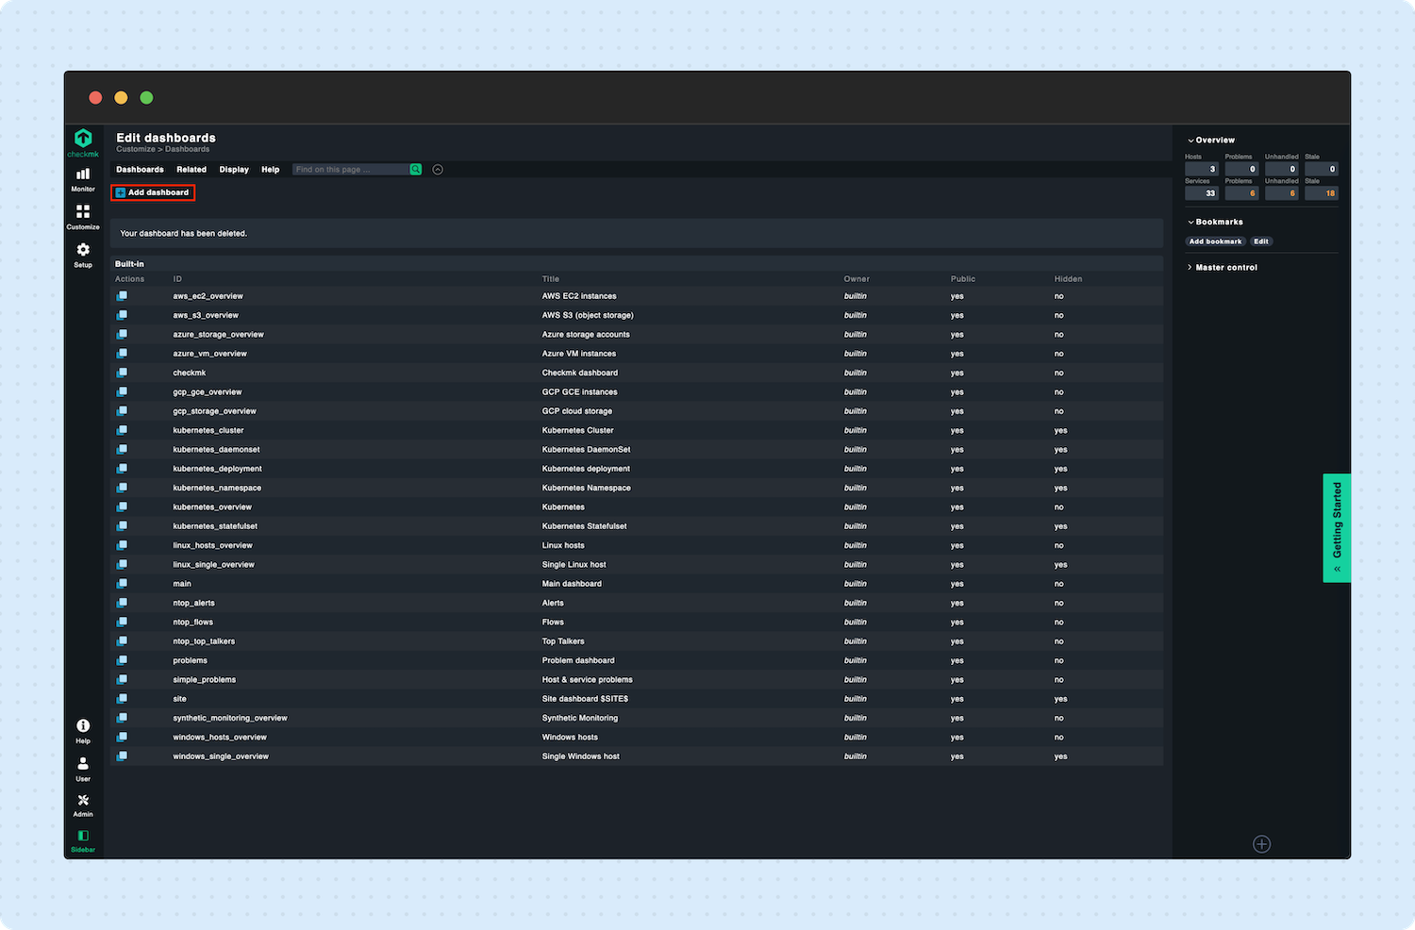Open the Getting Started side tab
The width and height of the screenshot is (1415, 930).
1337,527
